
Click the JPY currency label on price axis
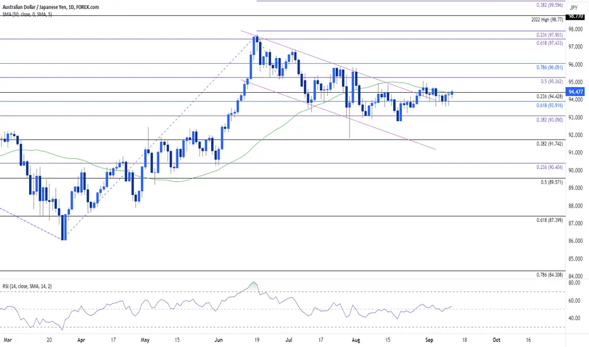pos(574,8)
